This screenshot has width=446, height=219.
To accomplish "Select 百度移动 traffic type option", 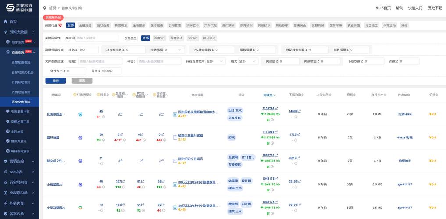I will pyautogui.click(x=176, y=38).
